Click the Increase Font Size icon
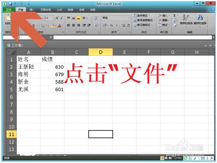The height and width of the screenshot is (163, 217). tap(57, 18)
